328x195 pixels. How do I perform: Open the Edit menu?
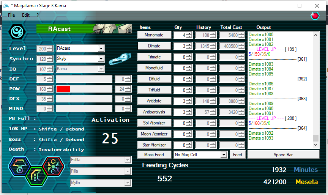25,15
